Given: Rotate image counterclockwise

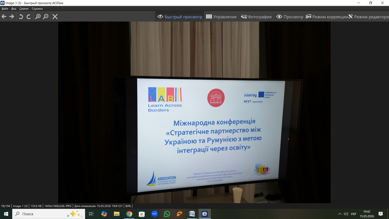Looking at the screenshot, I should (21, 16).
